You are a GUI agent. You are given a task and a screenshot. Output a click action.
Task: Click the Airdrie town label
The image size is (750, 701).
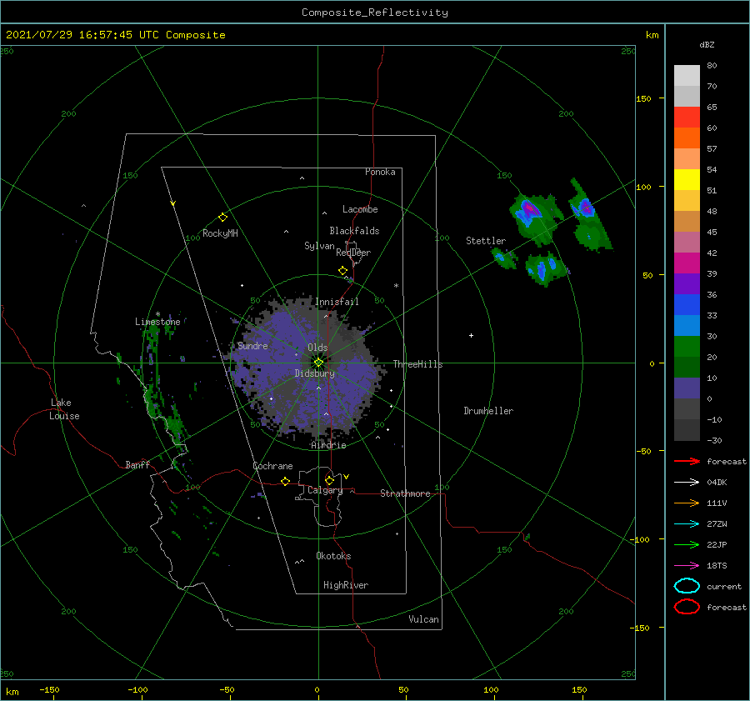[x=328, y=445]
